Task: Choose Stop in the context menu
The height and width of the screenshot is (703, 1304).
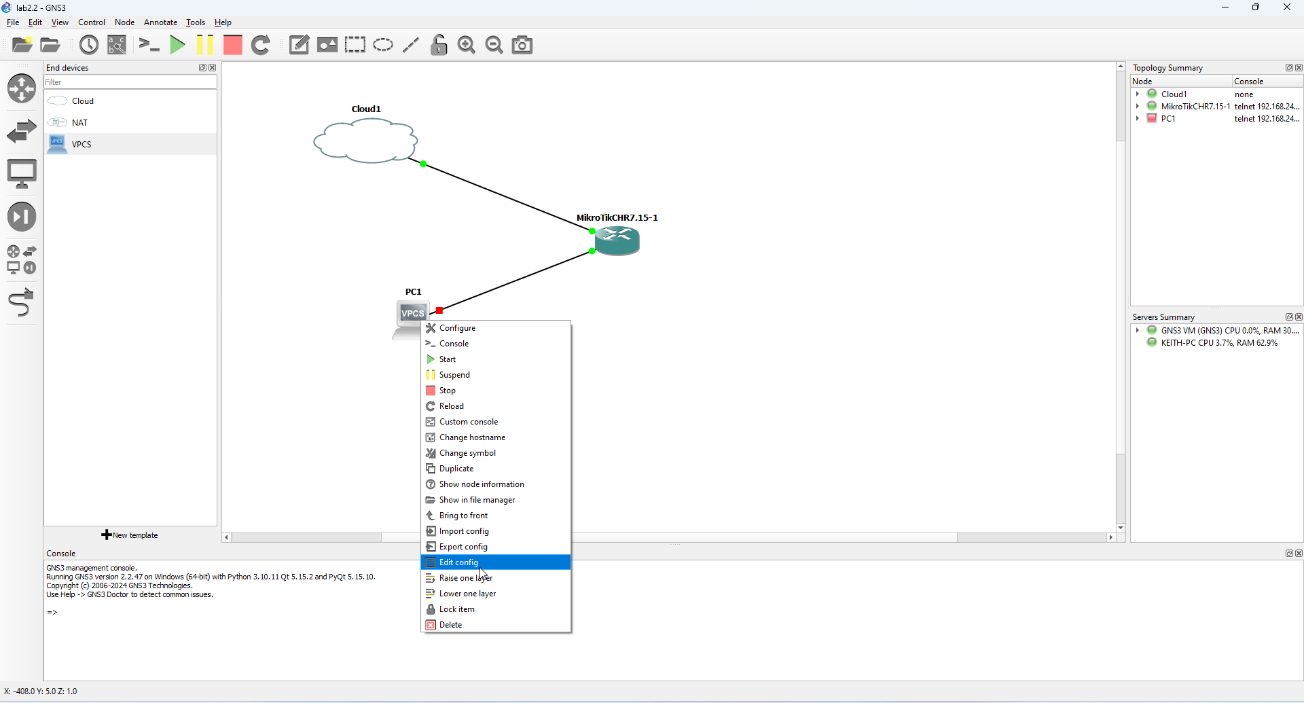Action: click(x=496, y=391)
